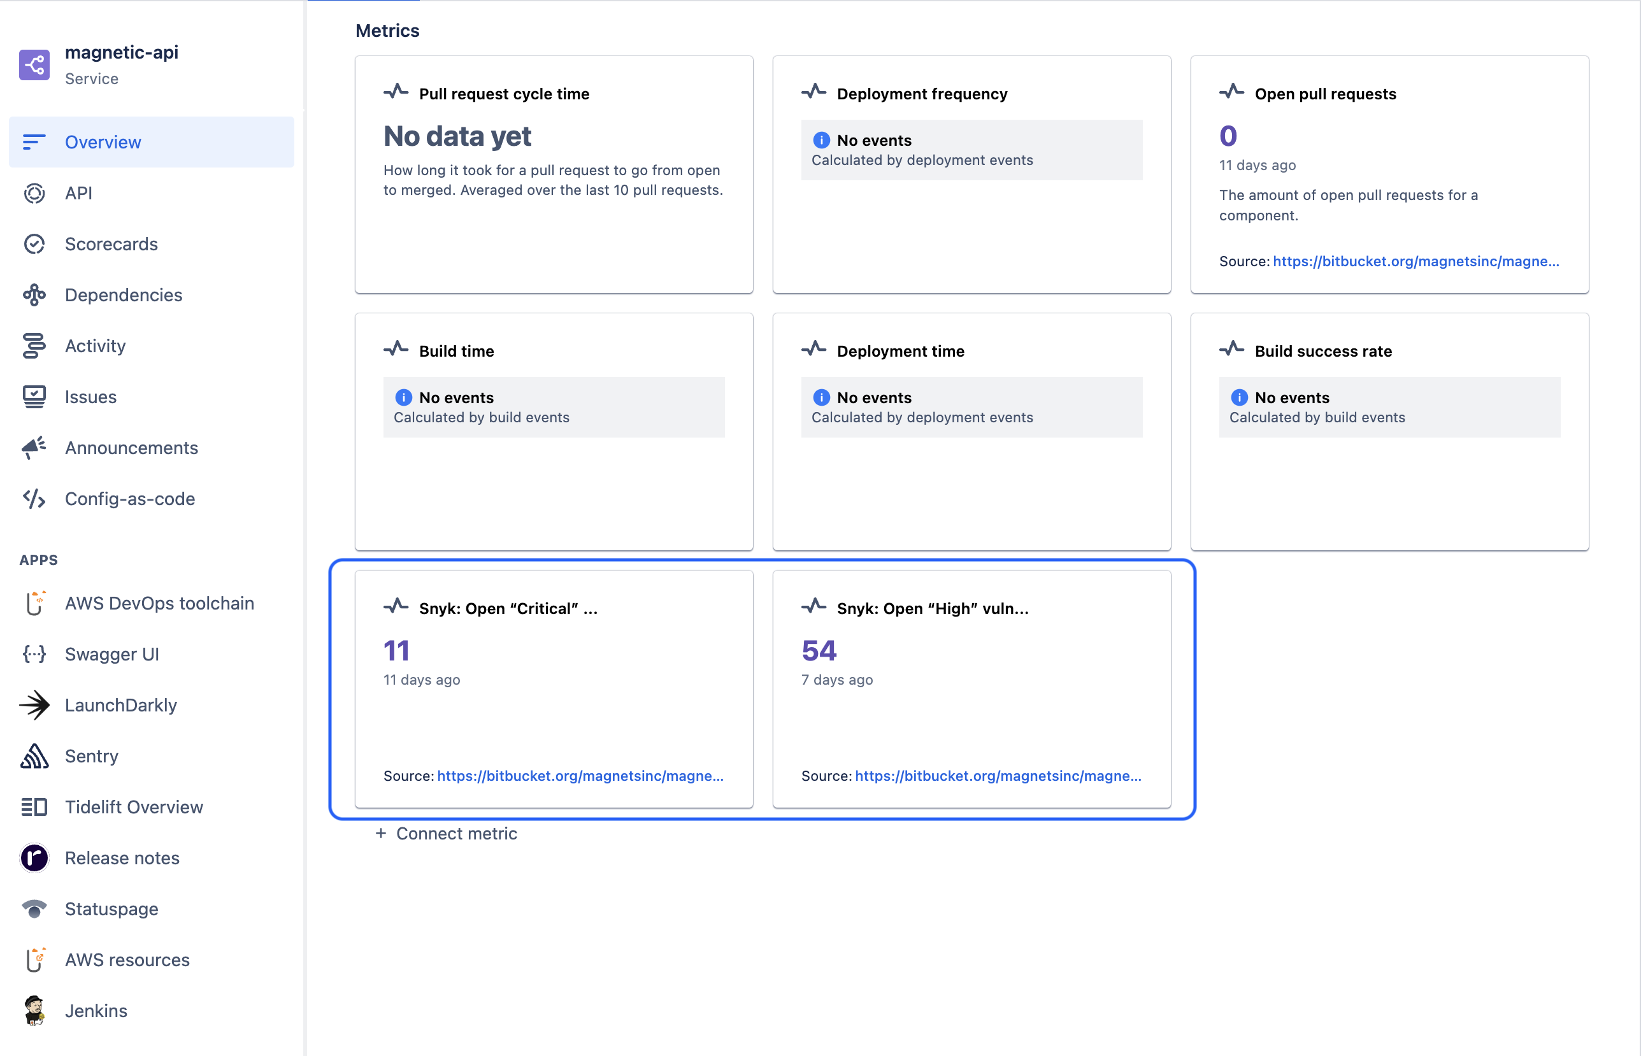The image size is (1641, 1056).
Task: Navigate to Tidelift Overview
Action: (x=134, y=807)
